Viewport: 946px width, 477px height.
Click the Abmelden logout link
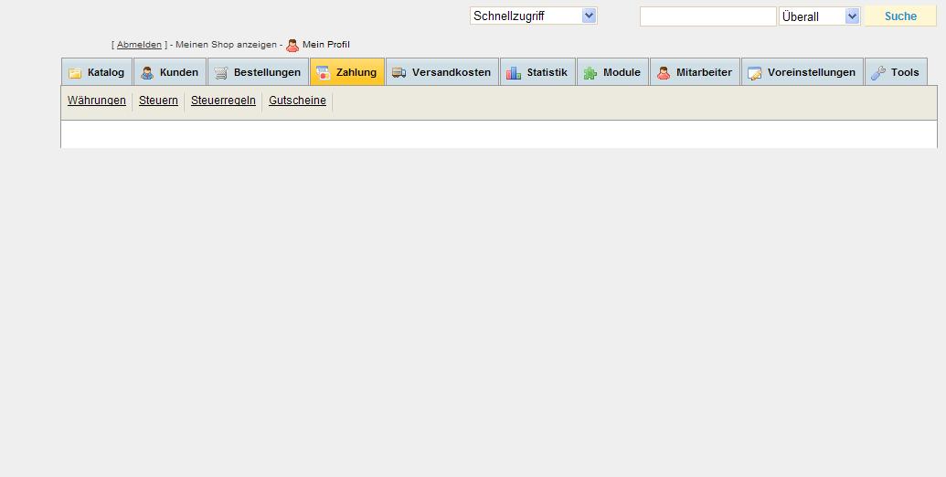139,45
